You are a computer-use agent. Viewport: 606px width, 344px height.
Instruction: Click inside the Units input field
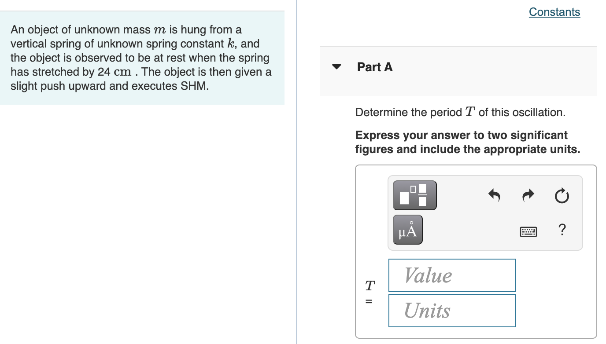click(452, 311)
